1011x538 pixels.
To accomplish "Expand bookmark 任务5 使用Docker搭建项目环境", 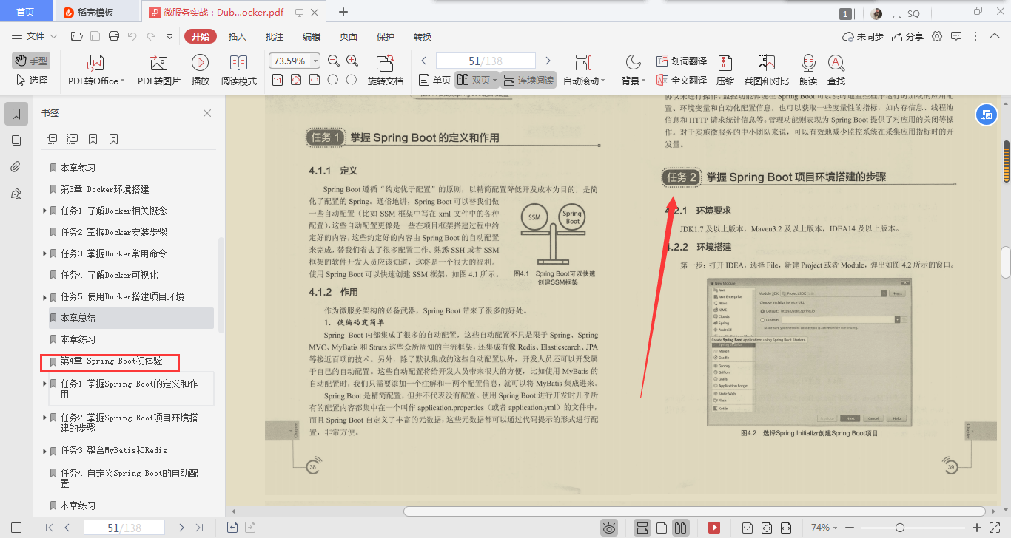I will coord(45,297).
